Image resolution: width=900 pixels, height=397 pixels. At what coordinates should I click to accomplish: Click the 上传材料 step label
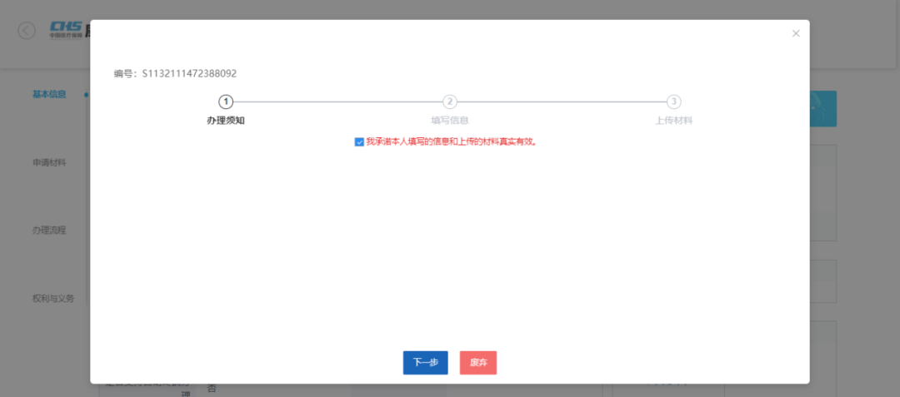click(673, 121)
